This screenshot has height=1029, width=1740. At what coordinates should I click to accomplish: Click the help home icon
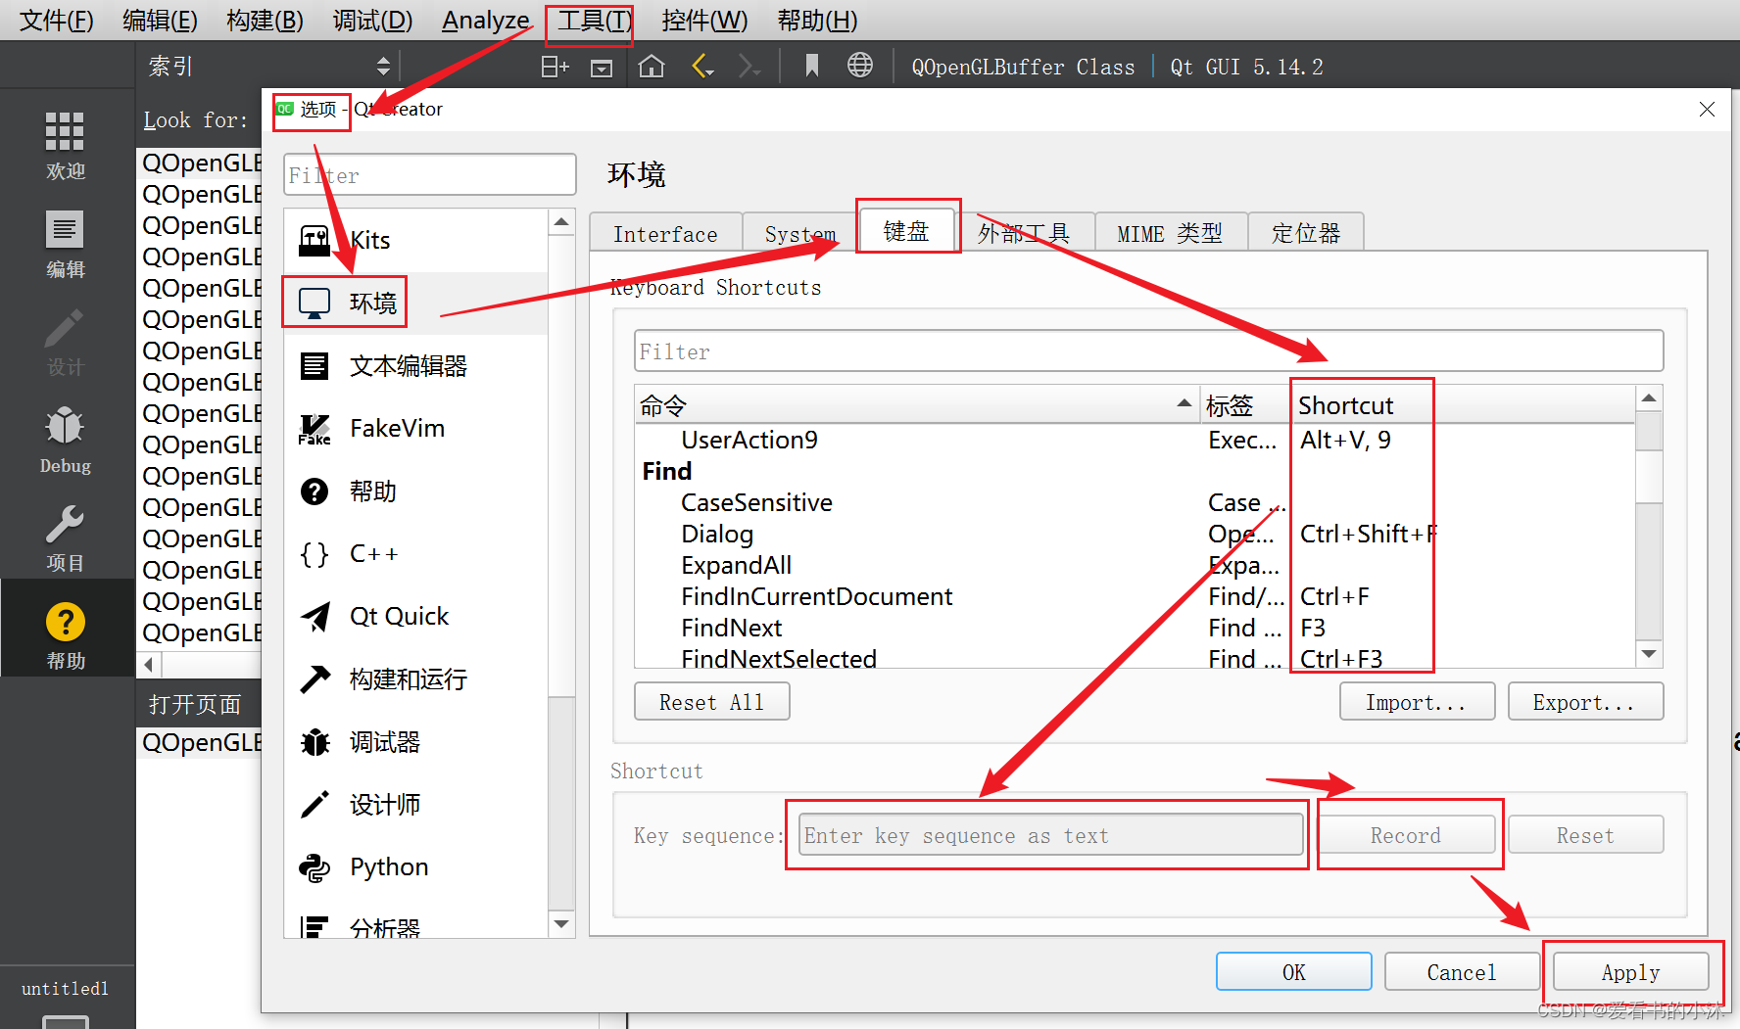[652, 67]
